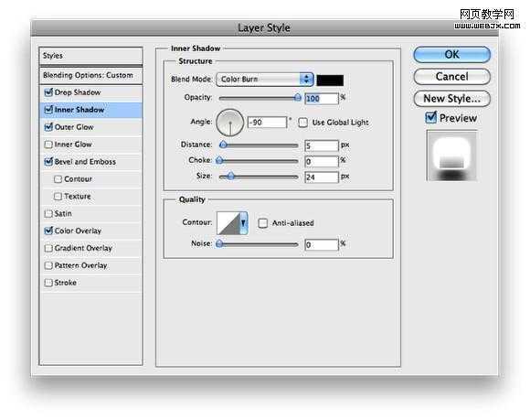Toggle Use Global Light checkbox
Screen dimensions: 530x419
(x=302, y=123)
